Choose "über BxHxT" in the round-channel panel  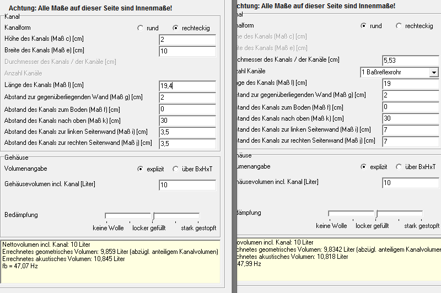399,166
